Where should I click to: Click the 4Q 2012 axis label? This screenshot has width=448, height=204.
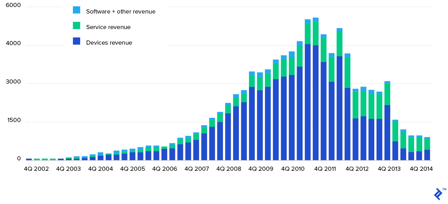point(357,169)
